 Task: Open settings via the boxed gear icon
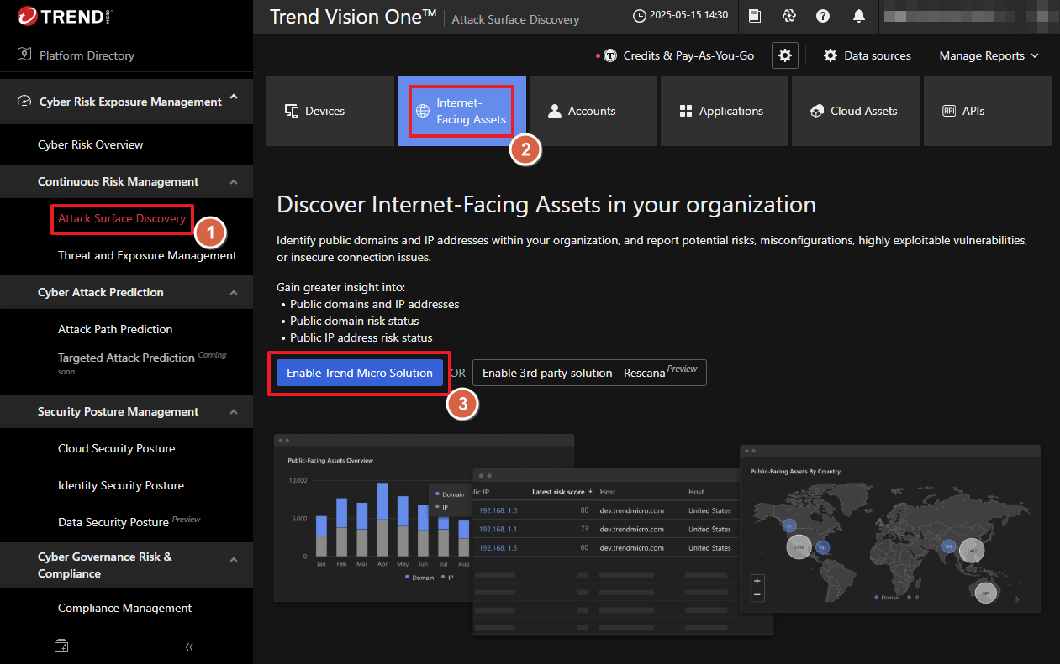(784, 55)
